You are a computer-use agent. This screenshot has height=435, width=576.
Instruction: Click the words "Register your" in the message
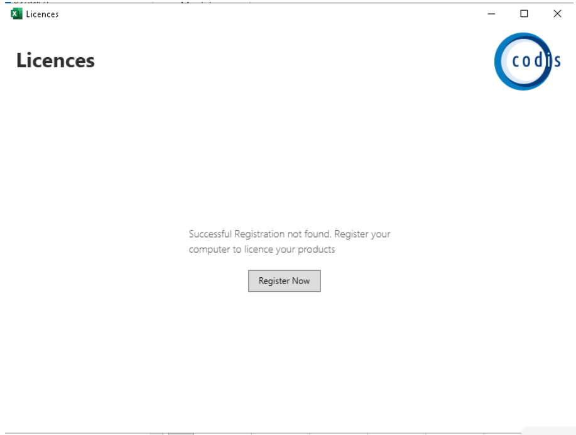click(x=362, y=234)
